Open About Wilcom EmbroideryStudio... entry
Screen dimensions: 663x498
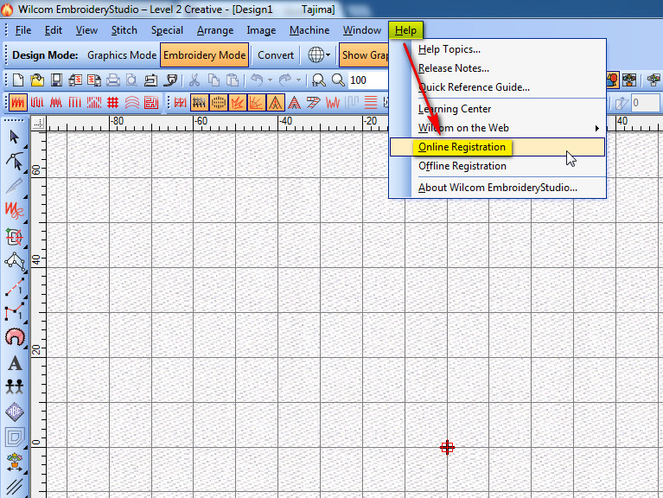point(497,188)
